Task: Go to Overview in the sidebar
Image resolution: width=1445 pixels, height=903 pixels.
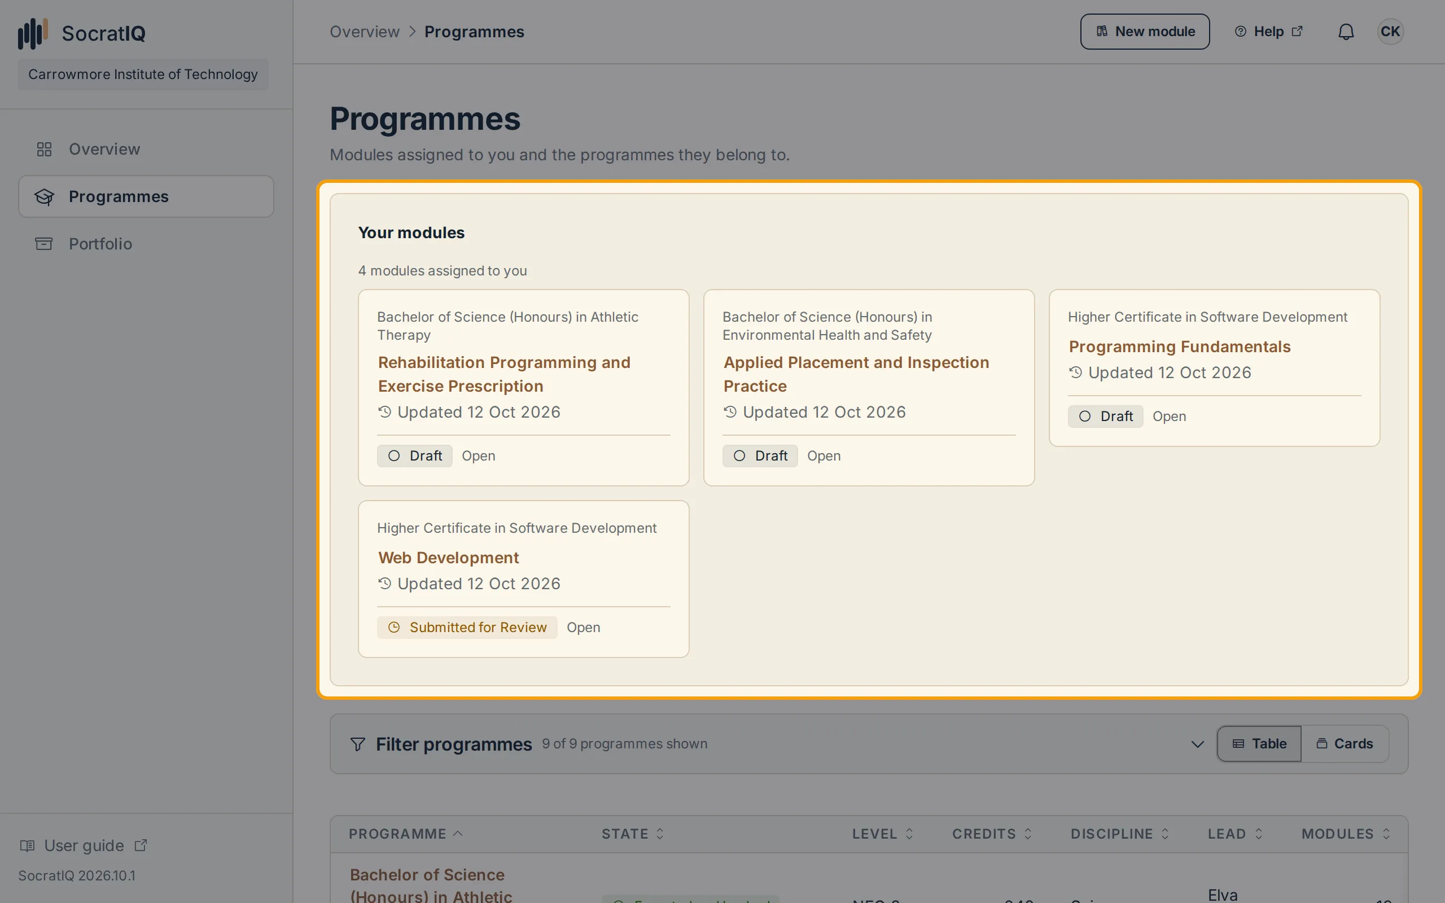Action: click(146, 150)
